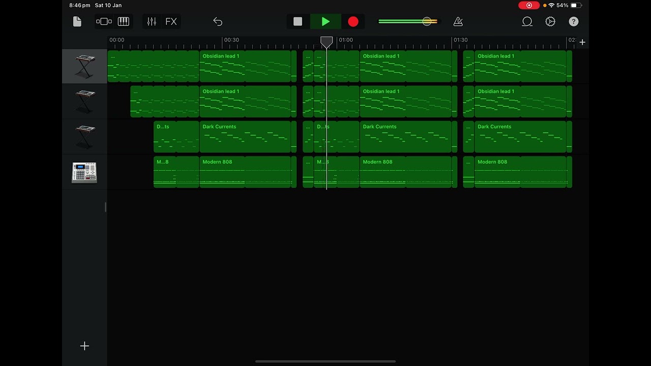Select first track's Obsidian lead 1 region at 01:30
The width and height of the screenshot is (651, 366).
click(x=520, y=66)
